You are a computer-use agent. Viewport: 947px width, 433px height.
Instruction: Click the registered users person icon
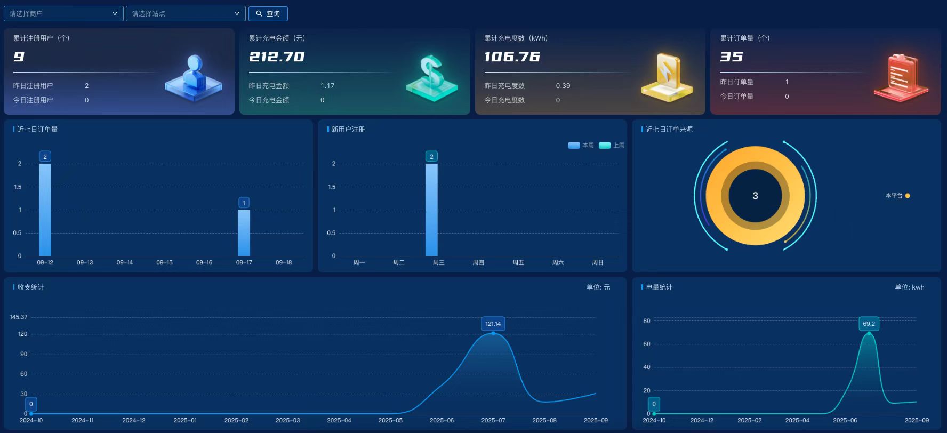pos(194,78)
